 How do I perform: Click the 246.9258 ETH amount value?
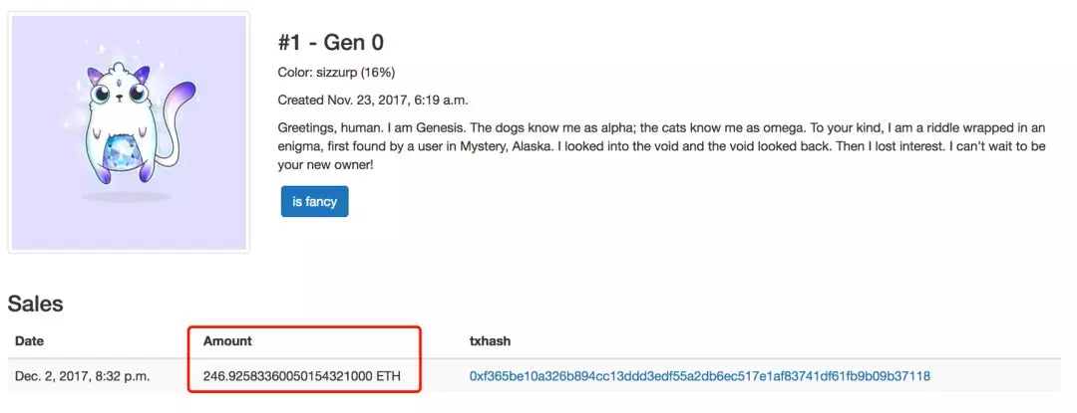[302, 376]
